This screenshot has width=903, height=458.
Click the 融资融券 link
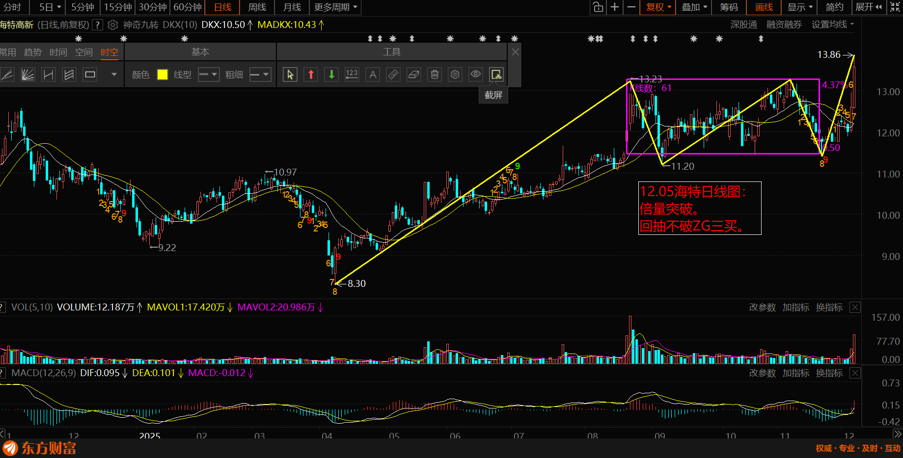point(784,25)
